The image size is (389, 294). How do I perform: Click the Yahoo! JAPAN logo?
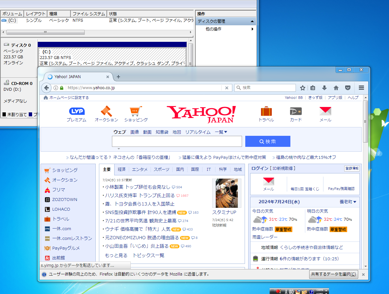pos(201,114)
